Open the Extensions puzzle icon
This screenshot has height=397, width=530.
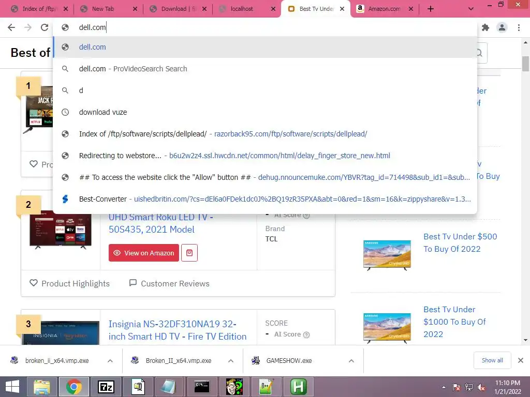tap(485, 27)
